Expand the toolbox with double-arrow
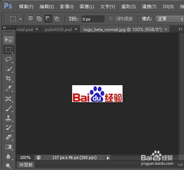Viewport: 184px width, 170px height. 4,27
